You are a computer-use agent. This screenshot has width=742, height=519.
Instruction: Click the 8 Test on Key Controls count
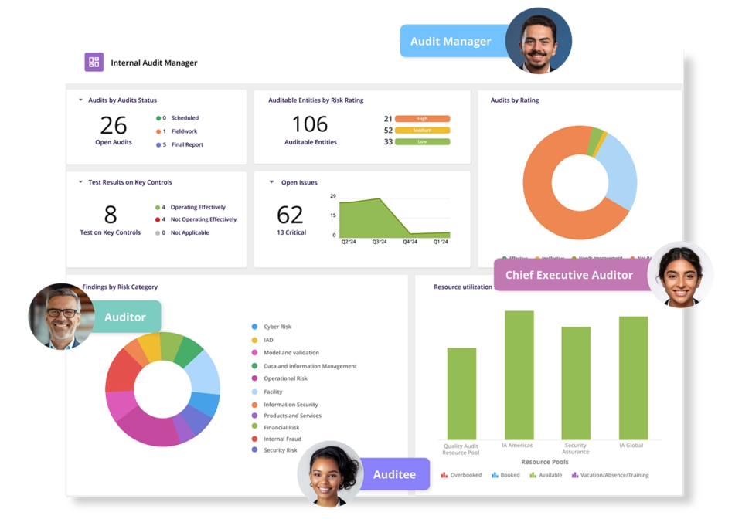(111, 215)
